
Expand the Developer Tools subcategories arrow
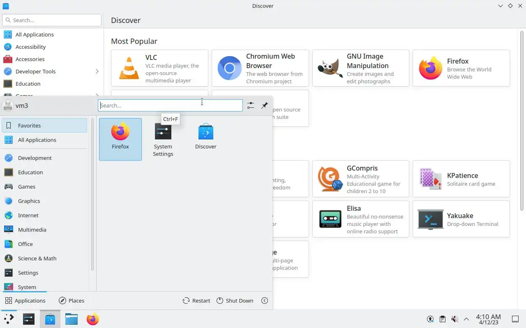[x=97, y=71]
